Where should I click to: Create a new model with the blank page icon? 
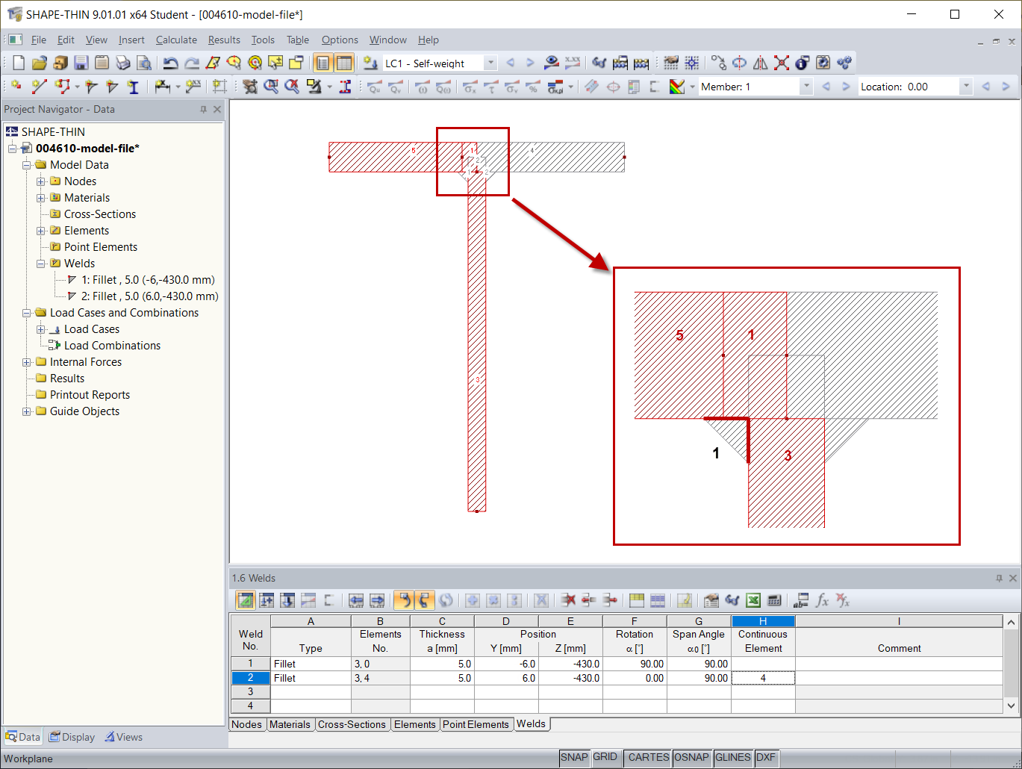tap(19, 63)
